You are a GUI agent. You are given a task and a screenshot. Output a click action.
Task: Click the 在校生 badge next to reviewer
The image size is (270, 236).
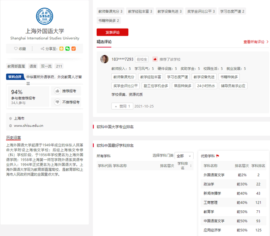click(142, 59)
